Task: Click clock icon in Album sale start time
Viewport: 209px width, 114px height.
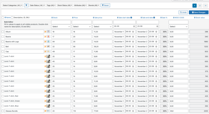Action: [133, 32]
